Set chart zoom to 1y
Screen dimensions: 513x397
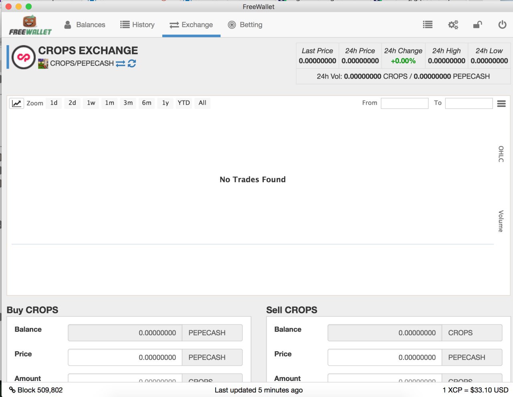[165, 103]
